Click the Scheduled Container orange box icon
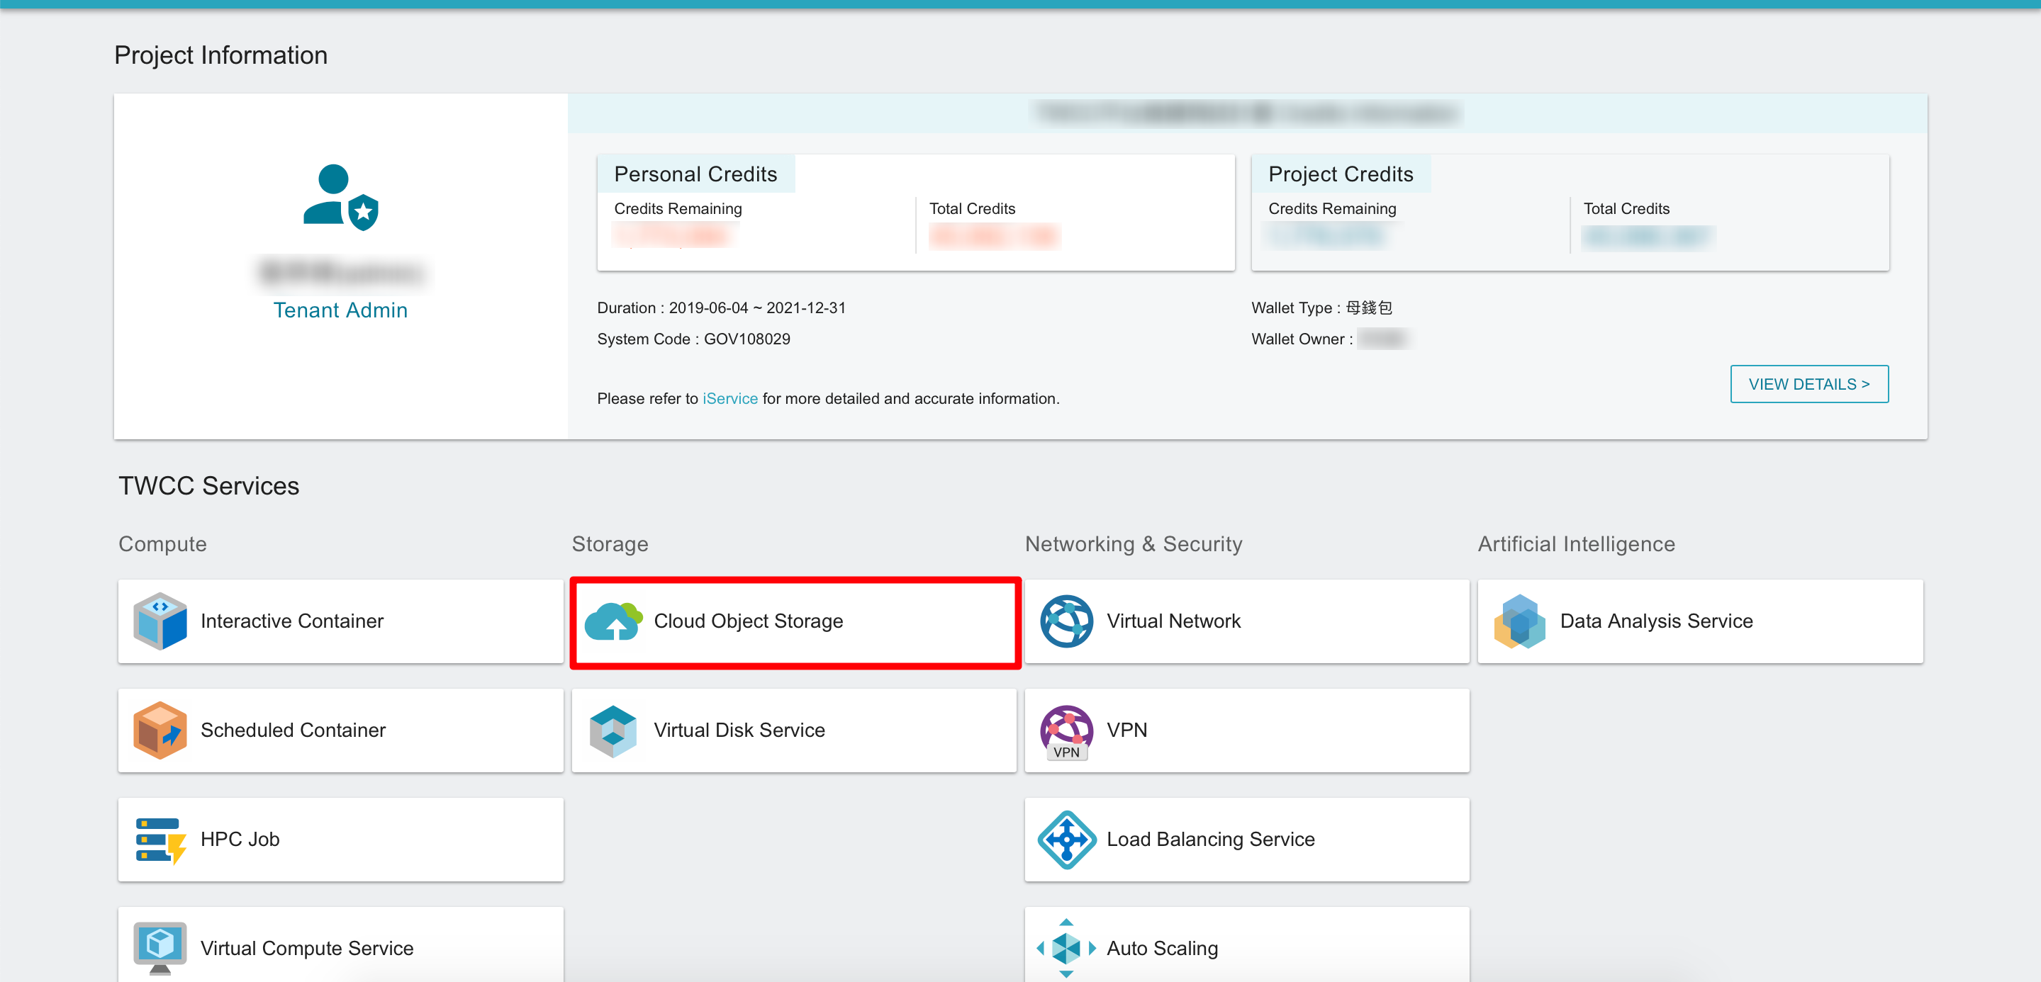This screenshot has width=2041, height=982. click(160, 730)
